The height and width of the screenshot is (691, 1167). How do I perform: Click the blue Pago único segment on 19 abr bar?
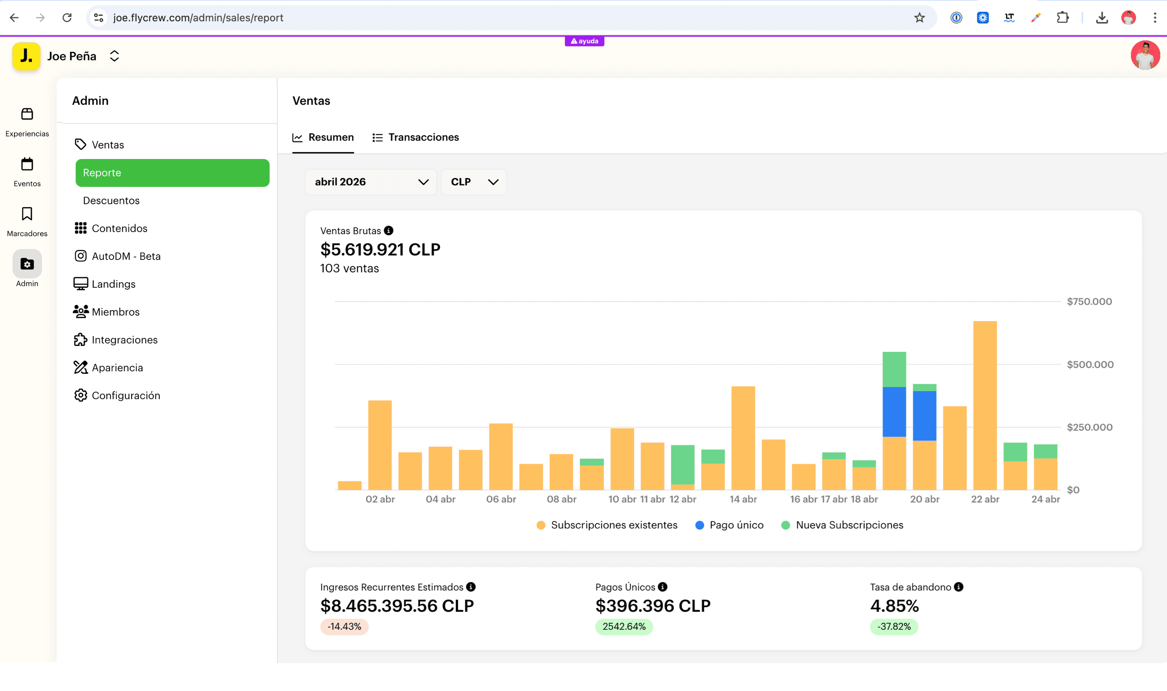pyautogui.click(x=894, y=412)
